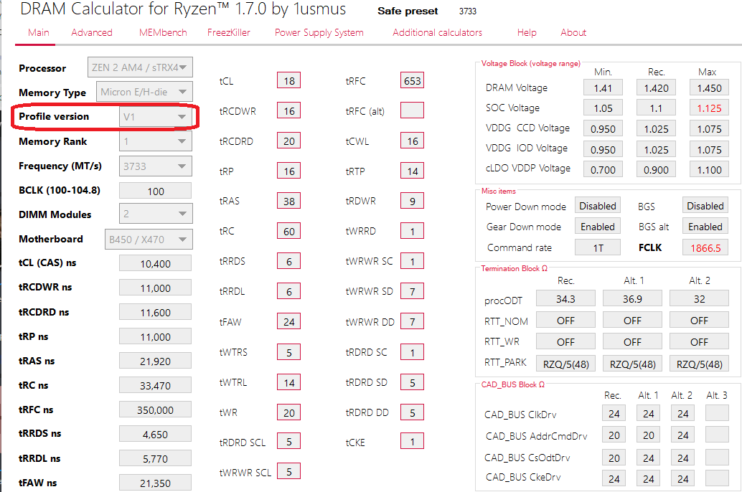Click the tCL (CAS) ns field
Viewport: 742px width, 492px height.
click(155, 263)
